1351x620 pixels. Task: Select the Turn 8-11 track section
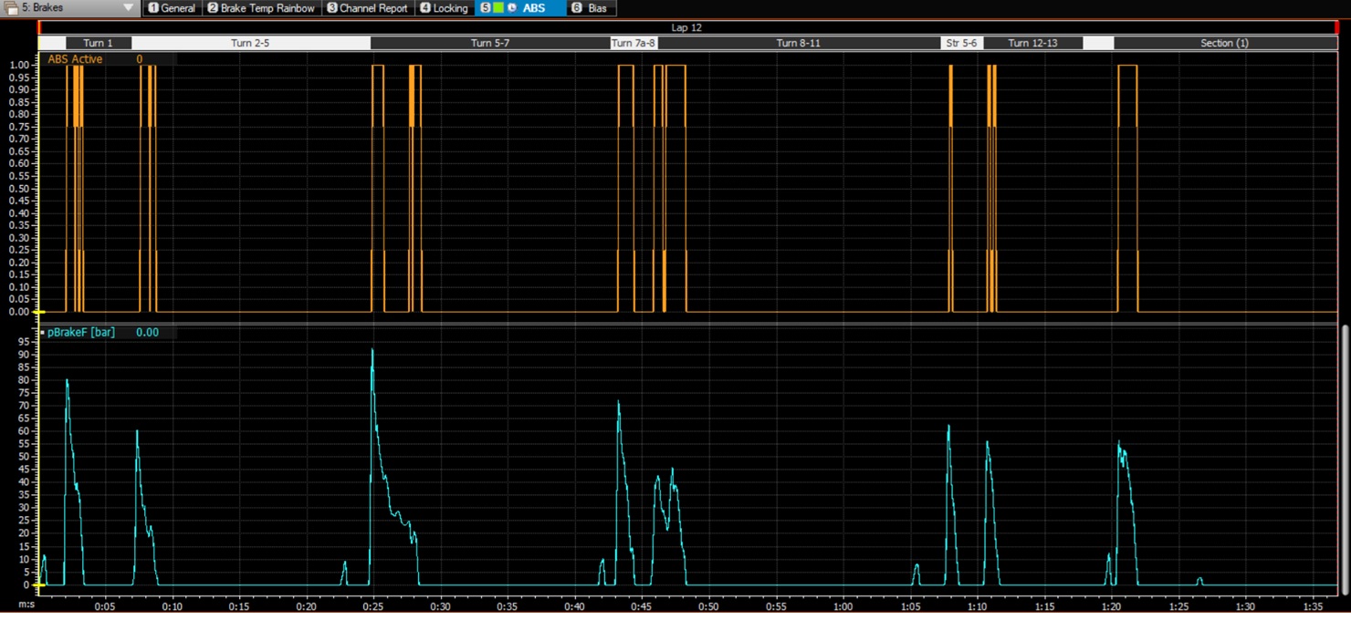tap(798, 43)
